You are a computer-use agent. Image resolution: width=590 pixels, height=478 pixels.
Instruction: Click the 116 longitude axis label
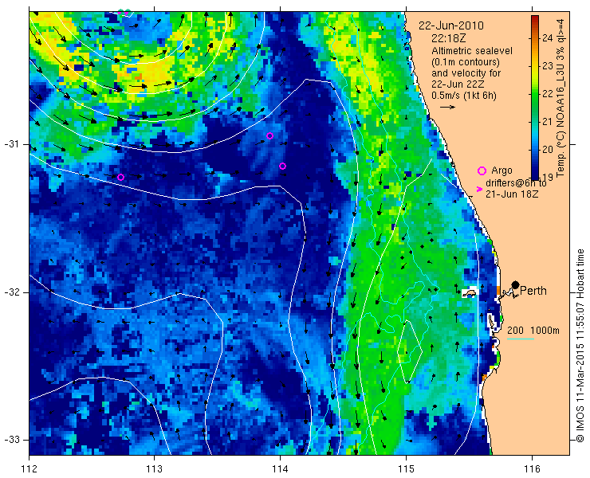click(532, 469)
